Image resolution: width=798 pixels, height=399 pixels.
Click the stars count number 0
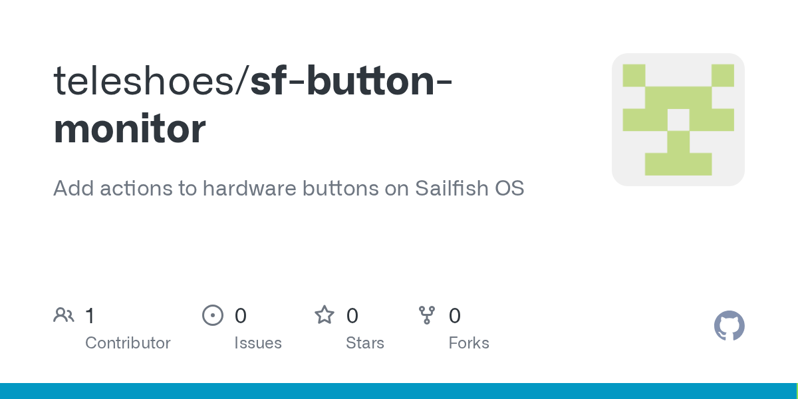click(352, 316)
